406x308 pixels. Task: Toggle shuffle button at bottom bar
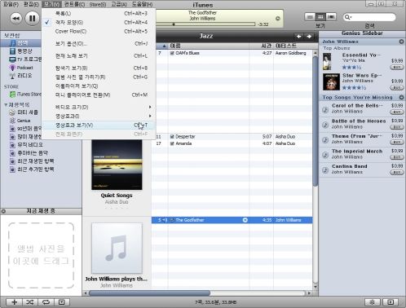click(30, 302)
